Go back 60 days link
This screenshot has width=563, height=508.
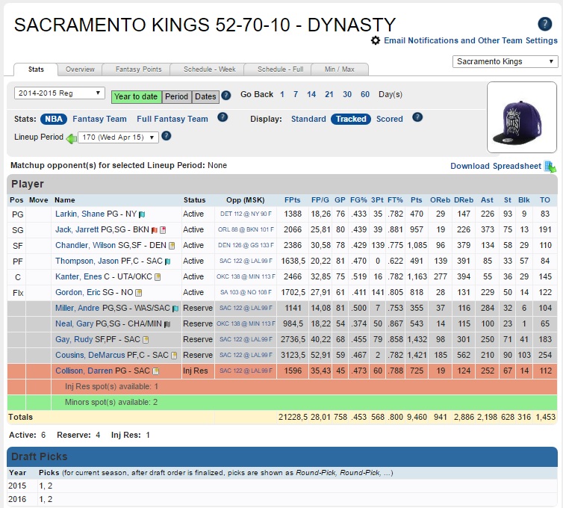365,94
